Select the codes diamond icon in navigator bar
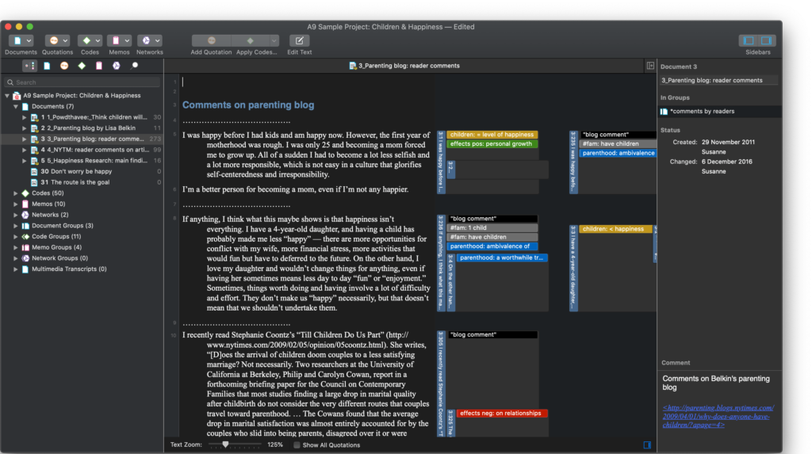Image resolution: width=812 pixels, height=454 pixels. [x=81, y=66]
